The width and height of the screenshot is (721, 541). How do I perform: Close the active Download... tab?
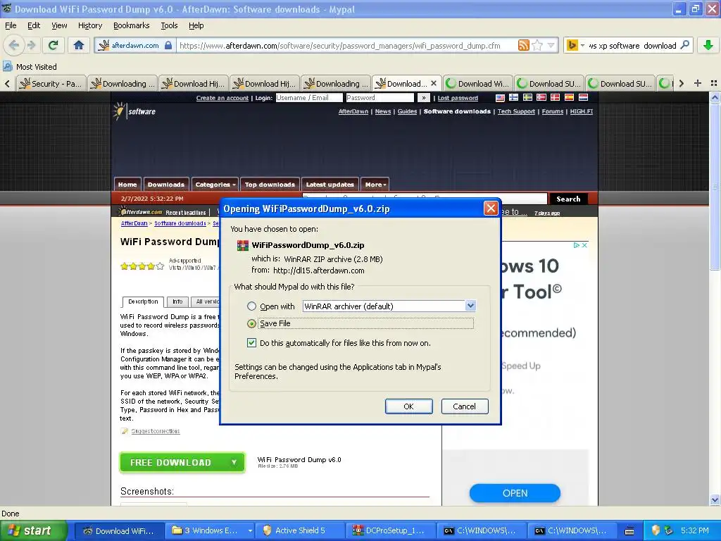[x=434, y=83]
